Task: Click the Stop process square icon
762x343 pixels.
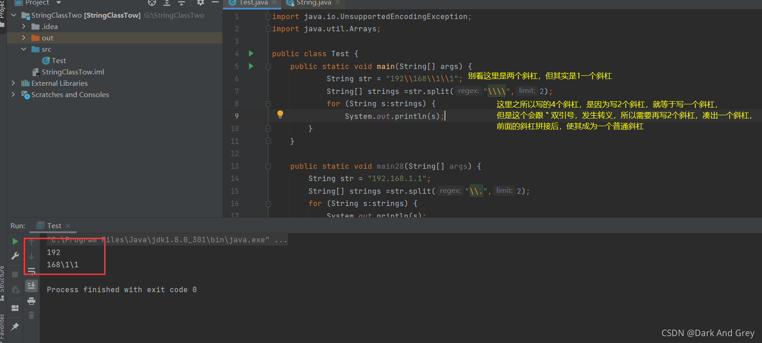Action: coord(15,274)
